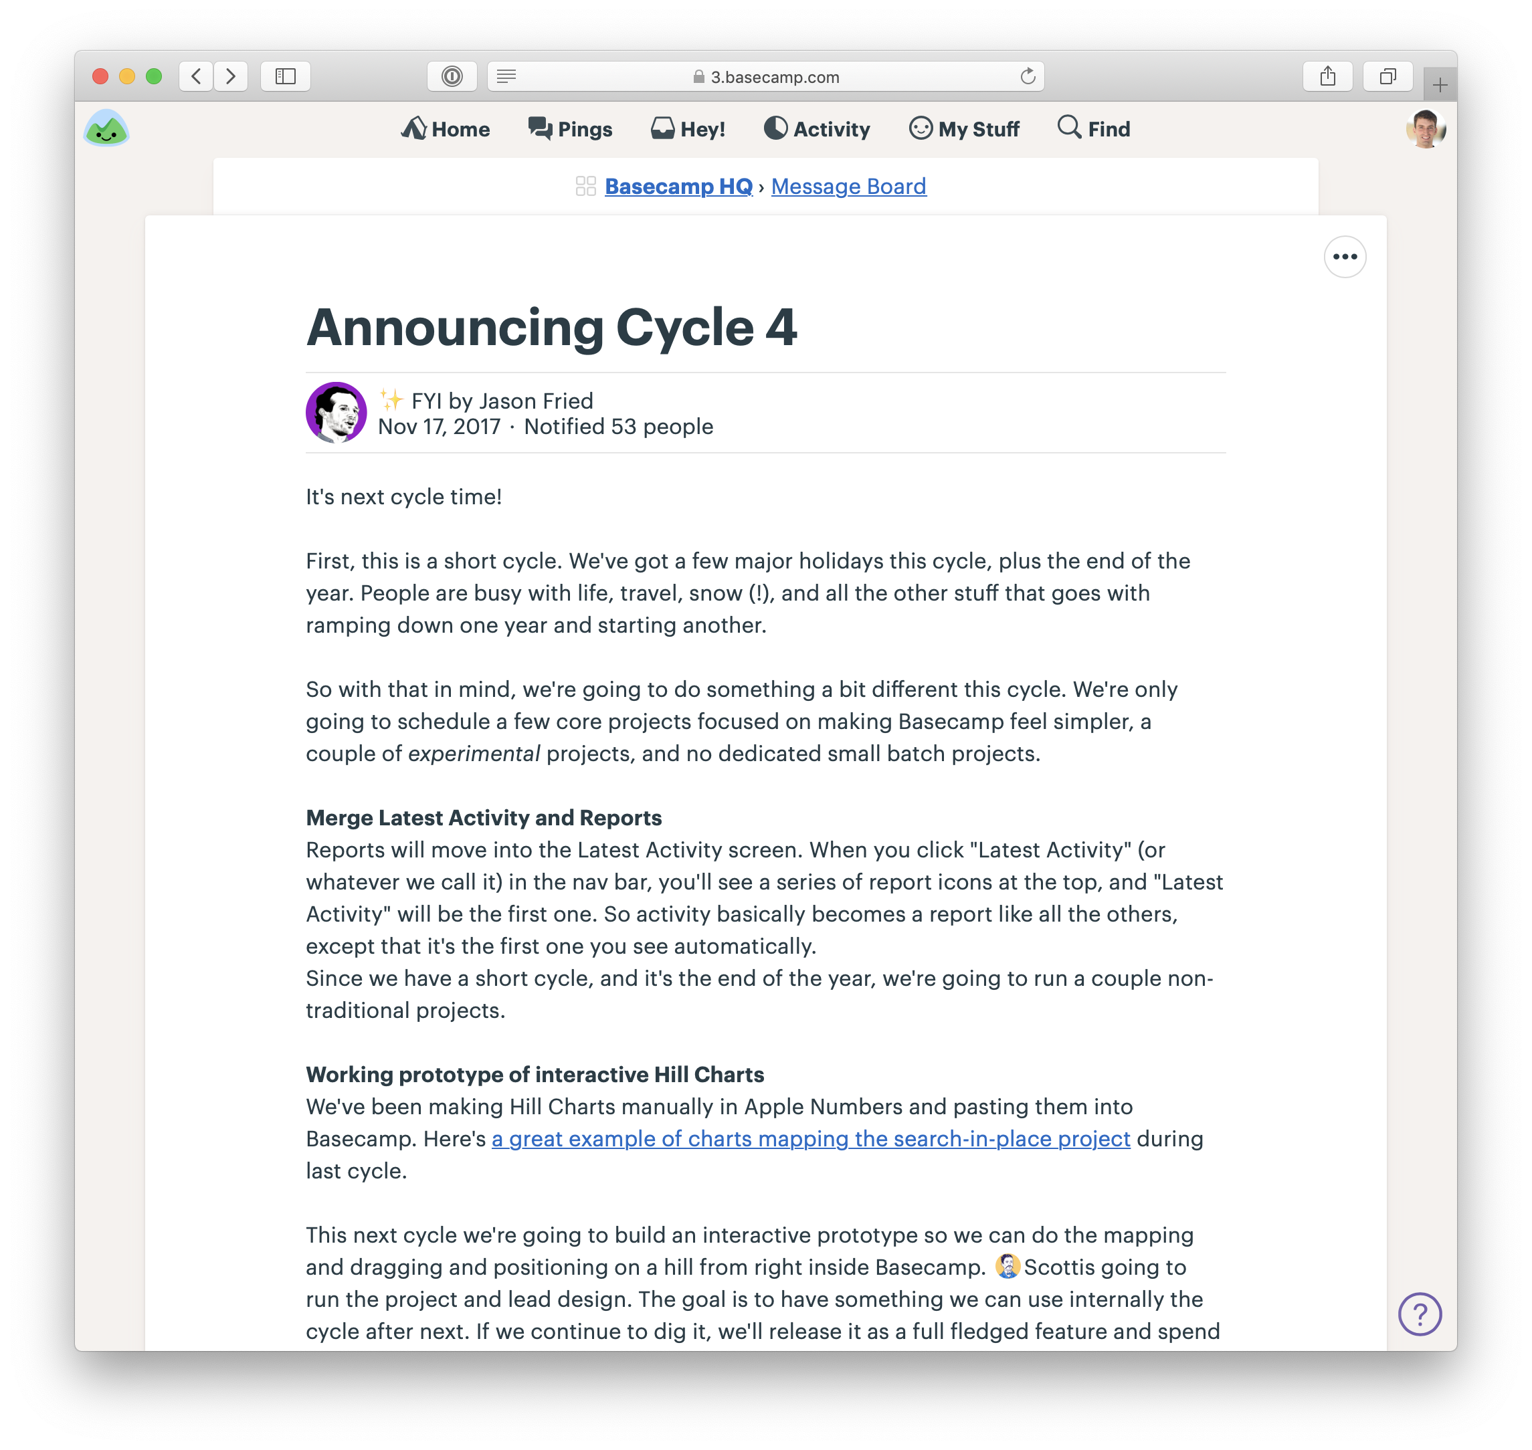Expand the My Stuff menu
Screen dimensions: 1532x1450
click(x=964, y=129)
